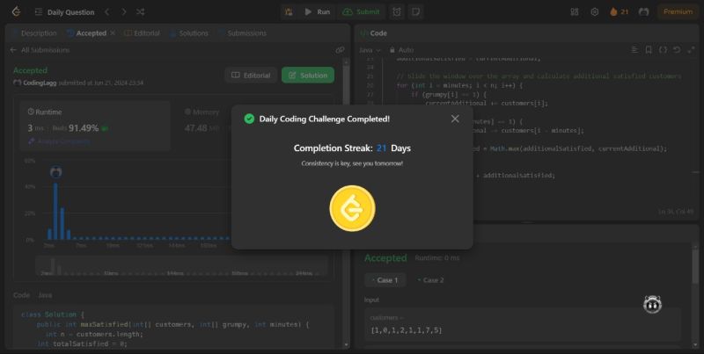Viewport: 704px width, 354px height.
Task: Open the timer alarm clock icon
Action: [x=397, y=12]
